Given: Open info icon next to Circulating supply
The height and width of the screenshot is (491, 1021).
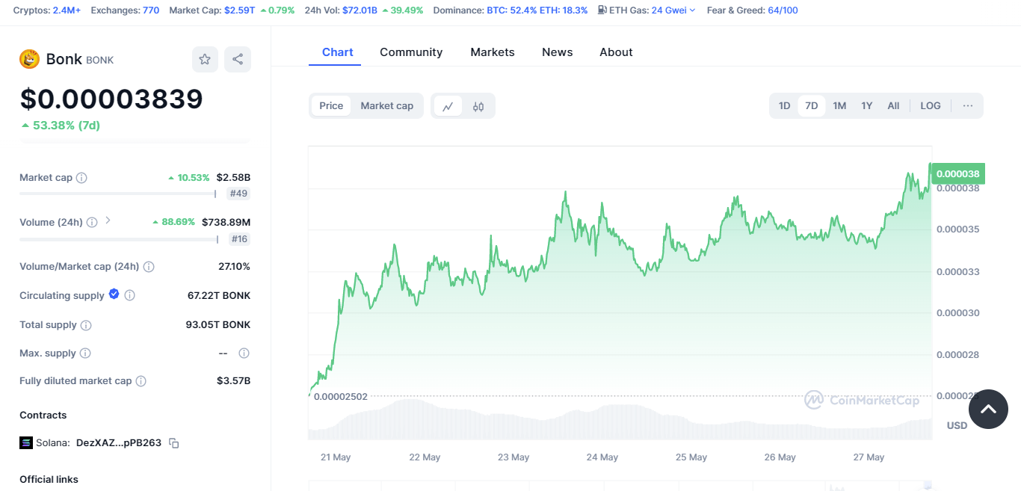Looking at the screenshot, I should (x=130, y=296).
